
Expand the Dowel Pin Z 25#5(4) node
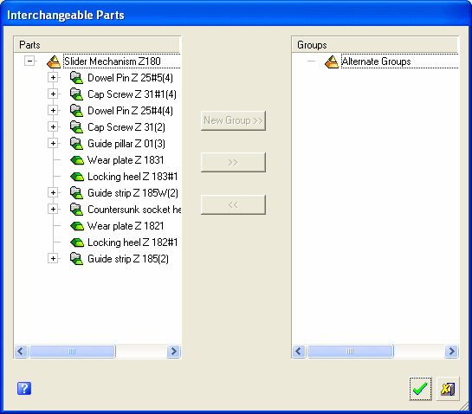click(53, 78)
